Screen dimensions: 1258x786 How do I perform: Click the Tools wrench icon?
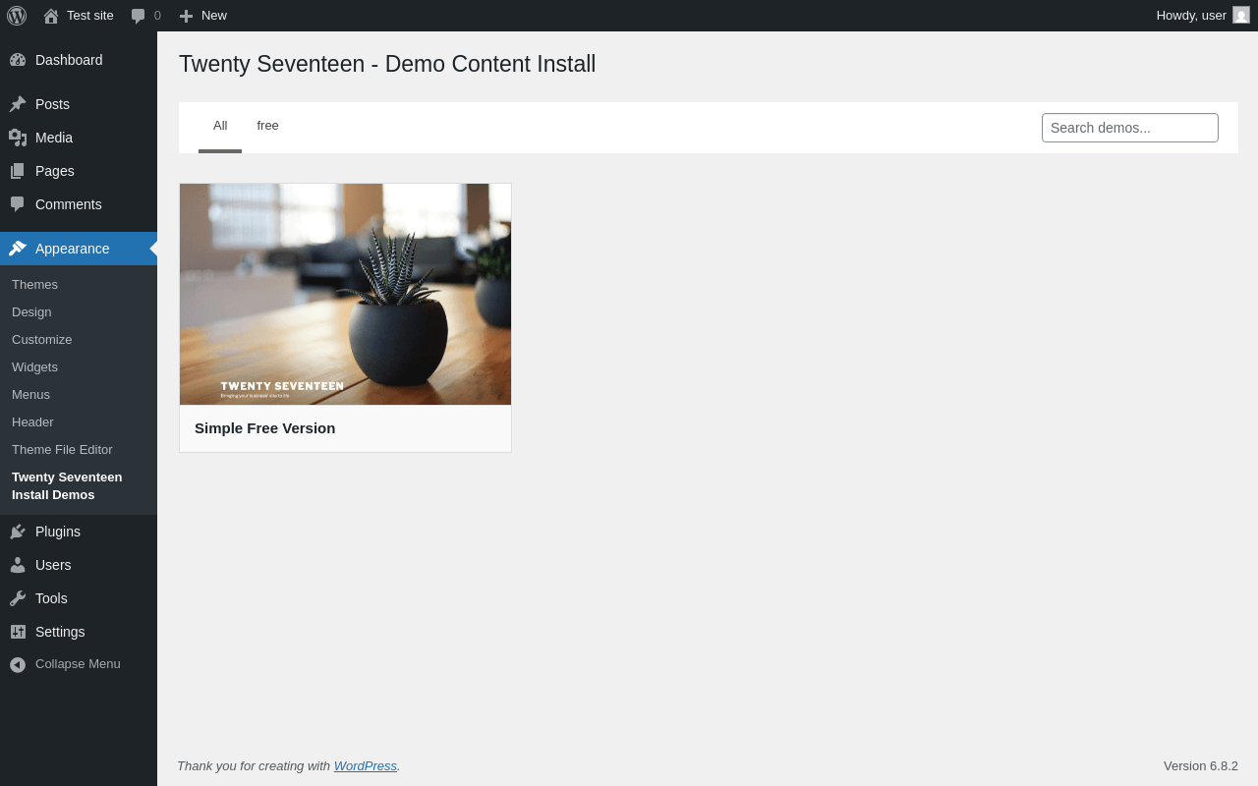[x=18, y=598]
